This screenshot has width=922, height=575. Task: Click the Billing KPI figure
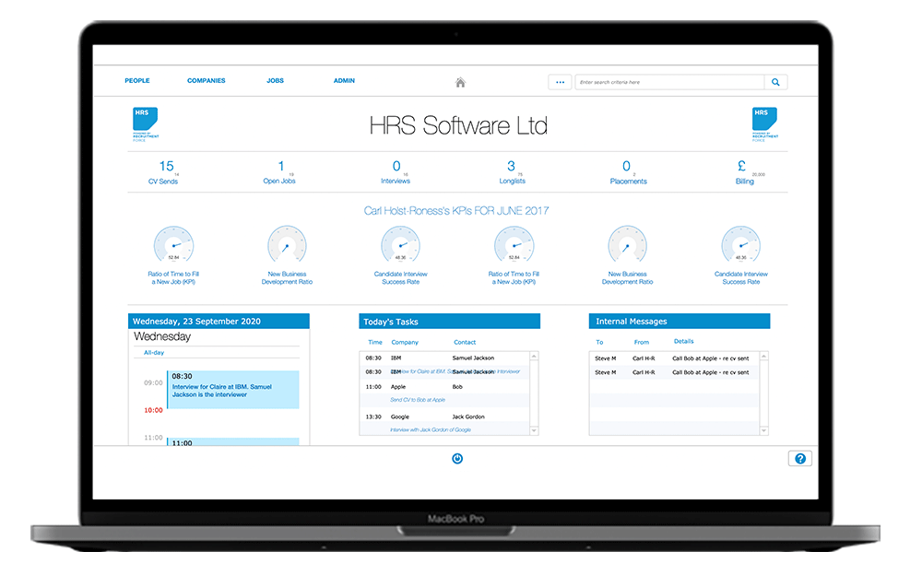click(x=741, y=167)
